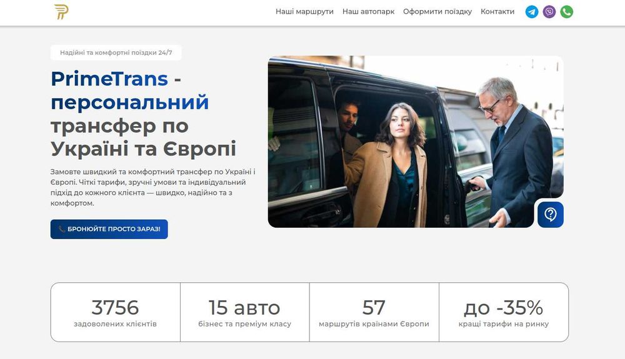Open the Наші маршрути menu item

[x=304, y=11]
